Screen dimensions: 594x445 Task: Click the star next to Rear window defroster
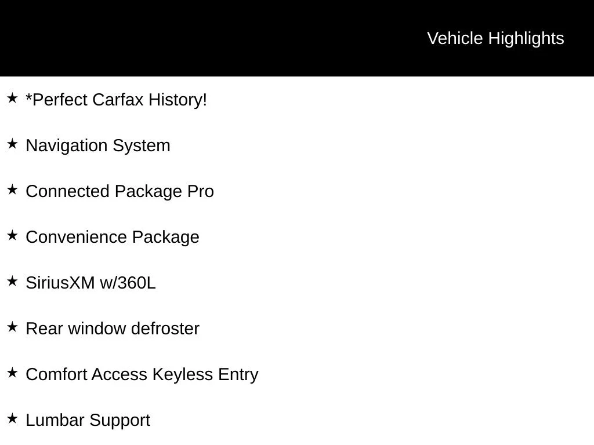[12, 327]
